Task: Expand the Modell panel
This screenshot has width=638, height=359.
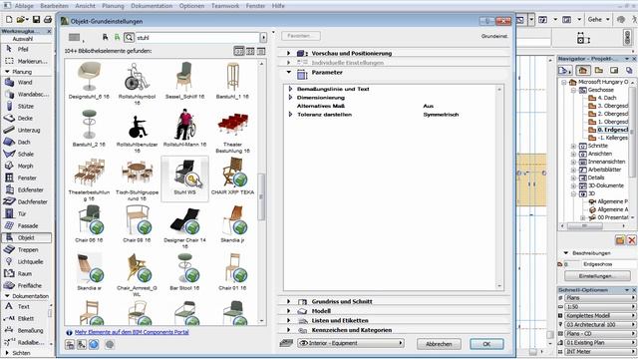Action: point(288,311)
